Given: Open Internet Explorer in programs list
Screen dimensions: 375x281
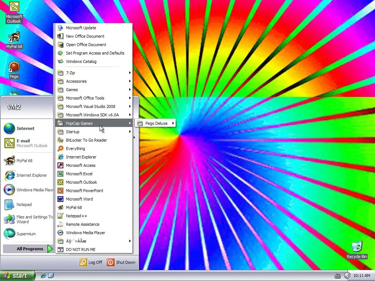Looking at the screenshot, I should [93, 157].
